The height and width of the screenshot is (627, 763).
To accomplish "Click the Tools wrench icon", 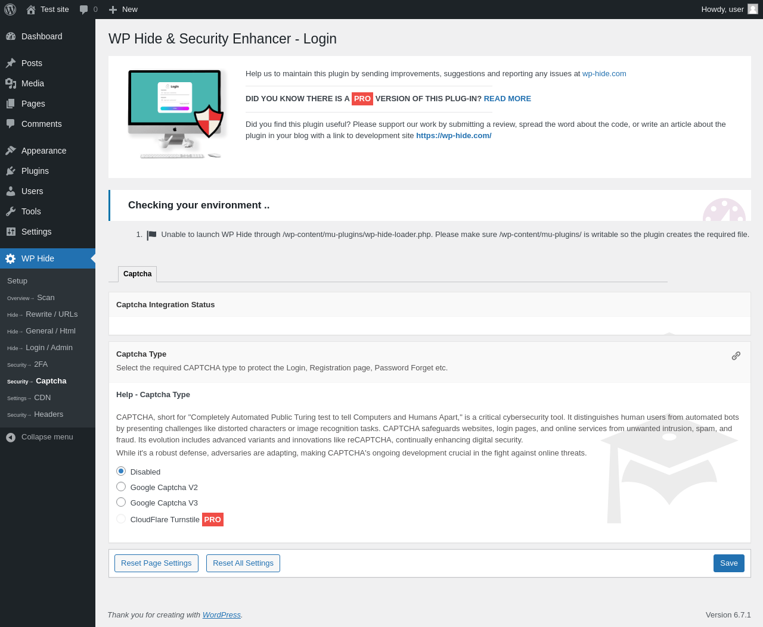I will click(x=11, y=211).
